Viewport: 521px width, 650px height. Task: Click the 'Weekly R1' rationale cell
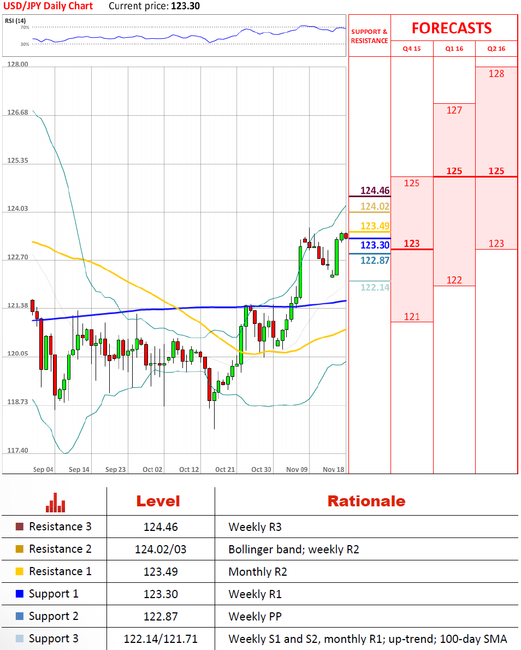point(255,594)
